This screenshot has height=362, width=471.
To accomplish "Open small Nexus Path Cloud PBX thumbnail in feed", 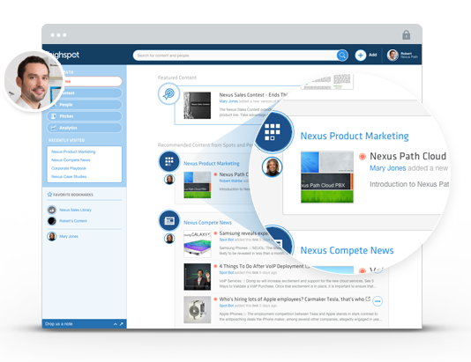I will [x=197, y=185].
